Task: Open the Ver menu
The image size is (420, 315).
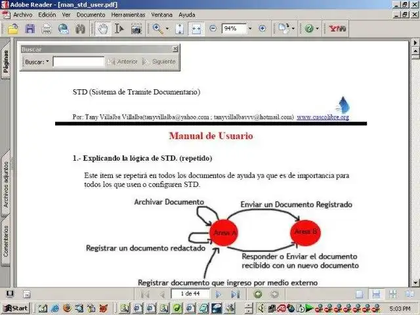Action: tap(66, 14)
